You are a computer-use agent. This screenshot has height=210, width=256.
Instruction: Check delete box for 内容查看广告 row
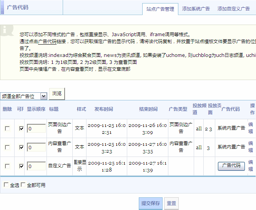click(7, 147)
